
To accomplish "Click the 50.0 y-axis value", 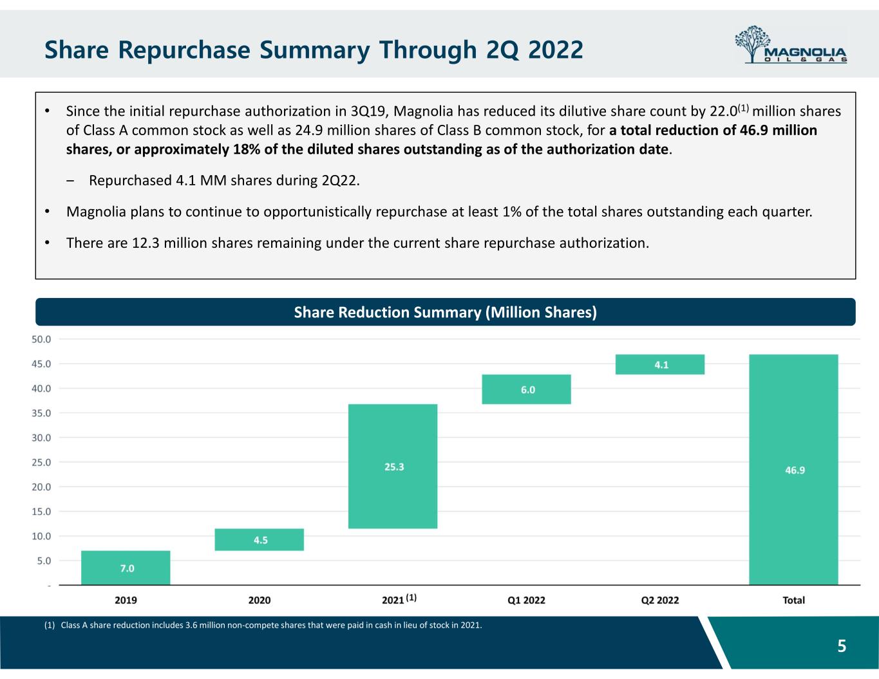I will [x=41, y=339].
